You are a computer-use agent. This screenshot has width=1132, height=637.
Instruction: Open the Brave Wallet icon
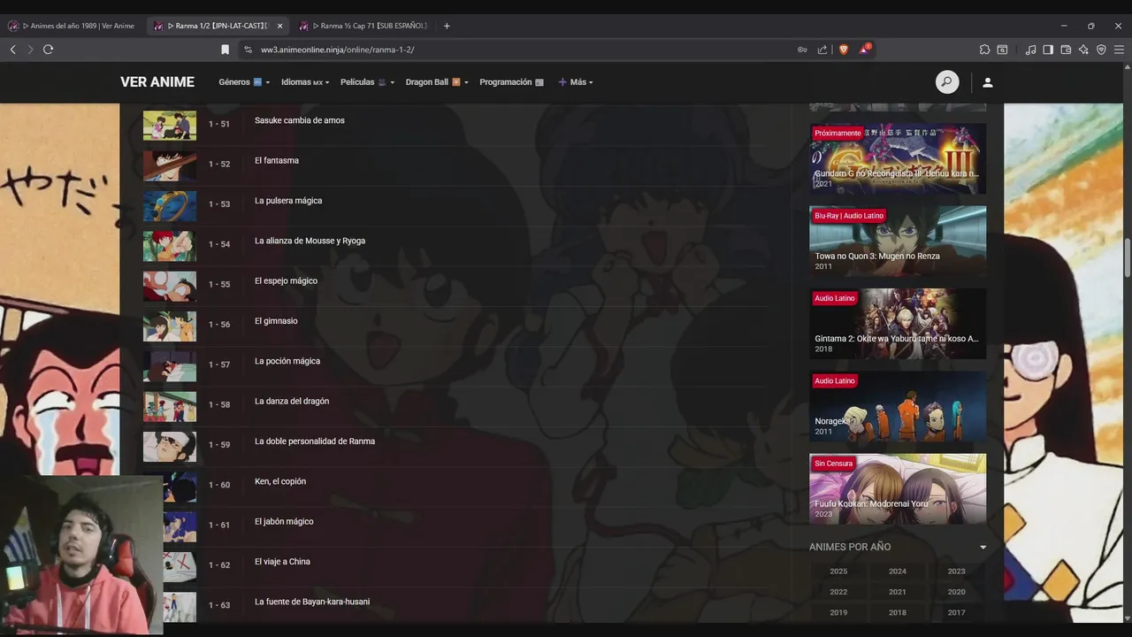[x=1066, y=50]
